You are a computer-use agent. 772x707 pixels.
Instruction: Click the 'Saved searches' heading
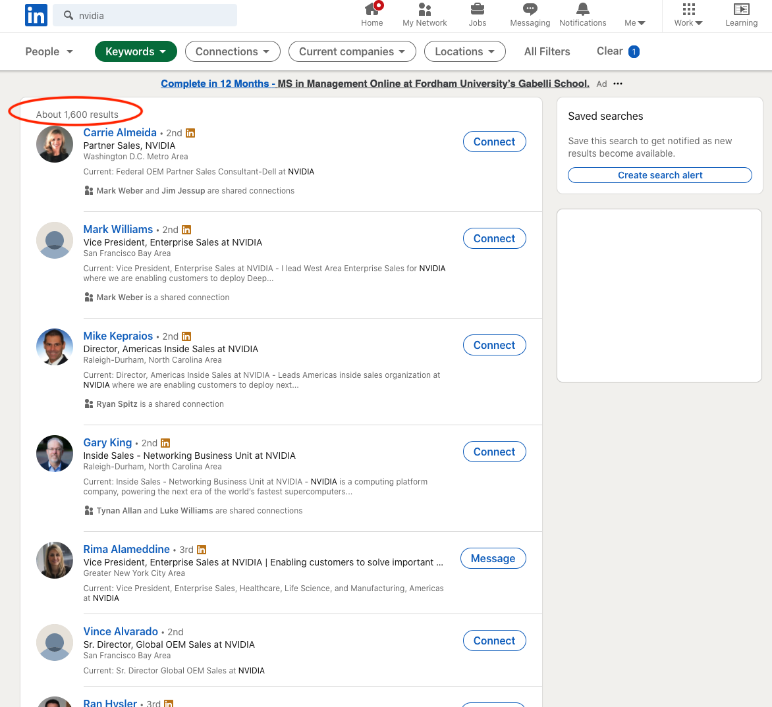[x=605, y=116]
